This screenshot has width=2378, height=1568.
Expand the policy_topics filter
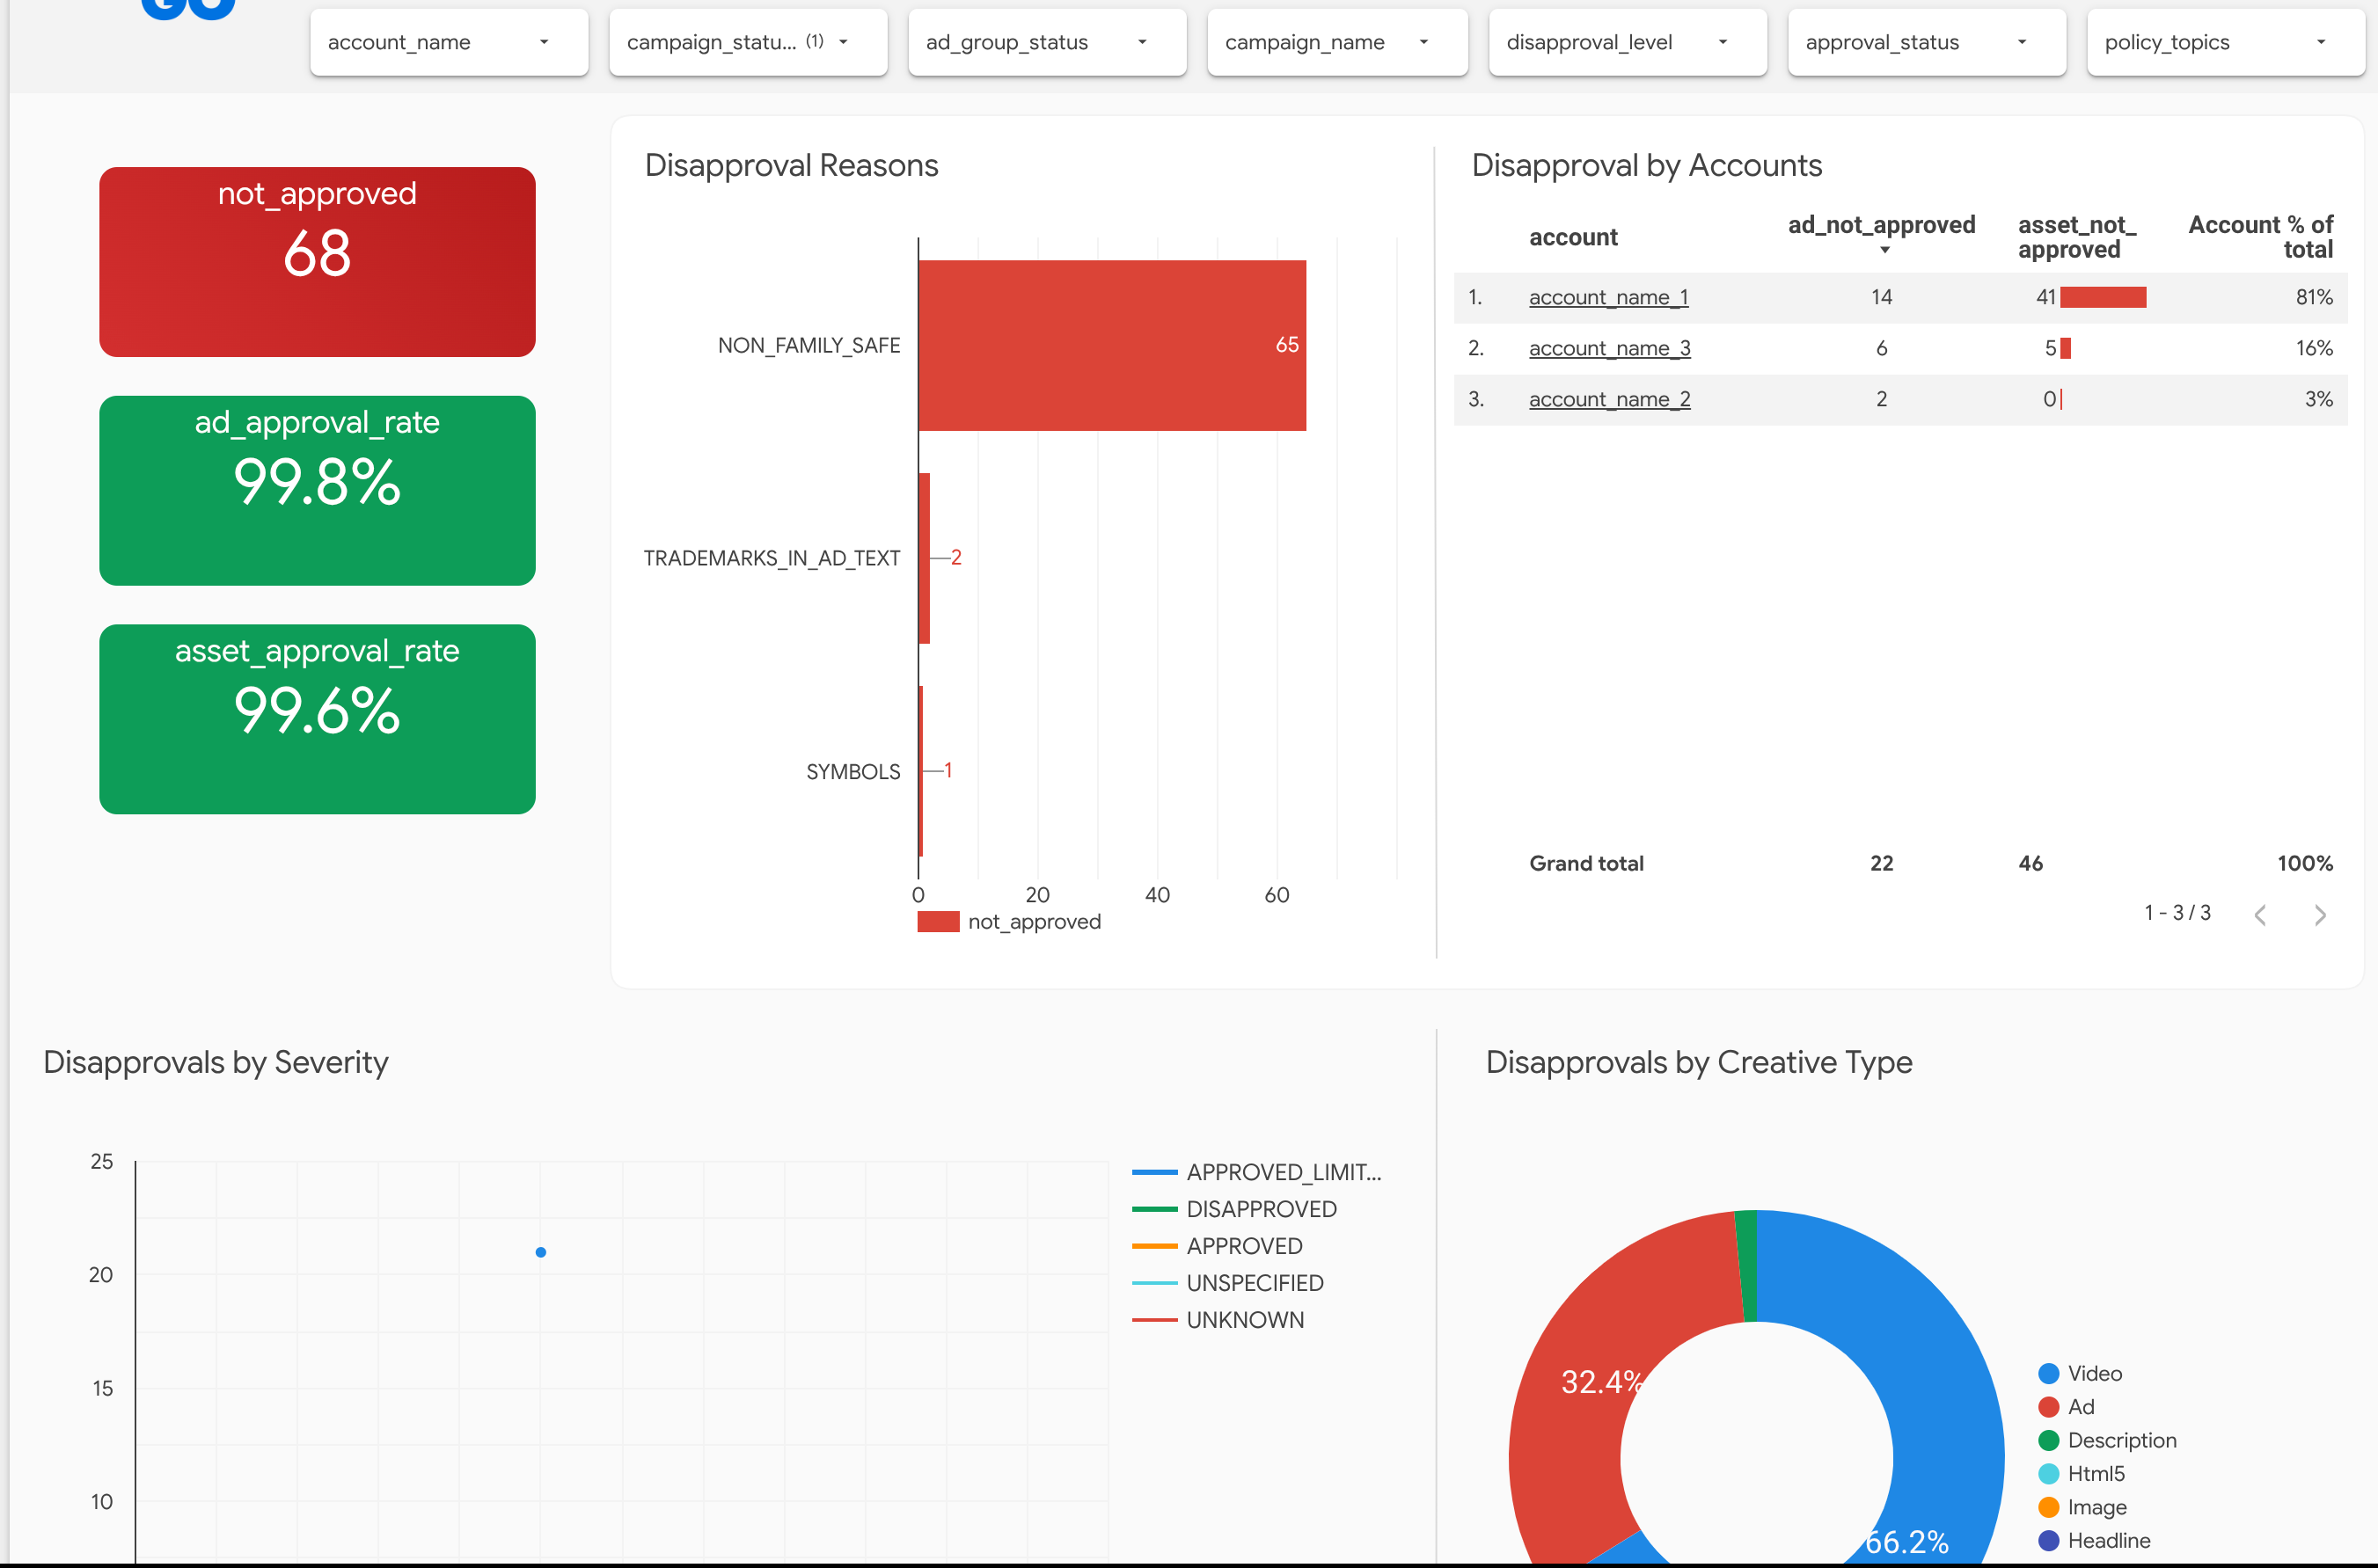[x=2225, y=42]
